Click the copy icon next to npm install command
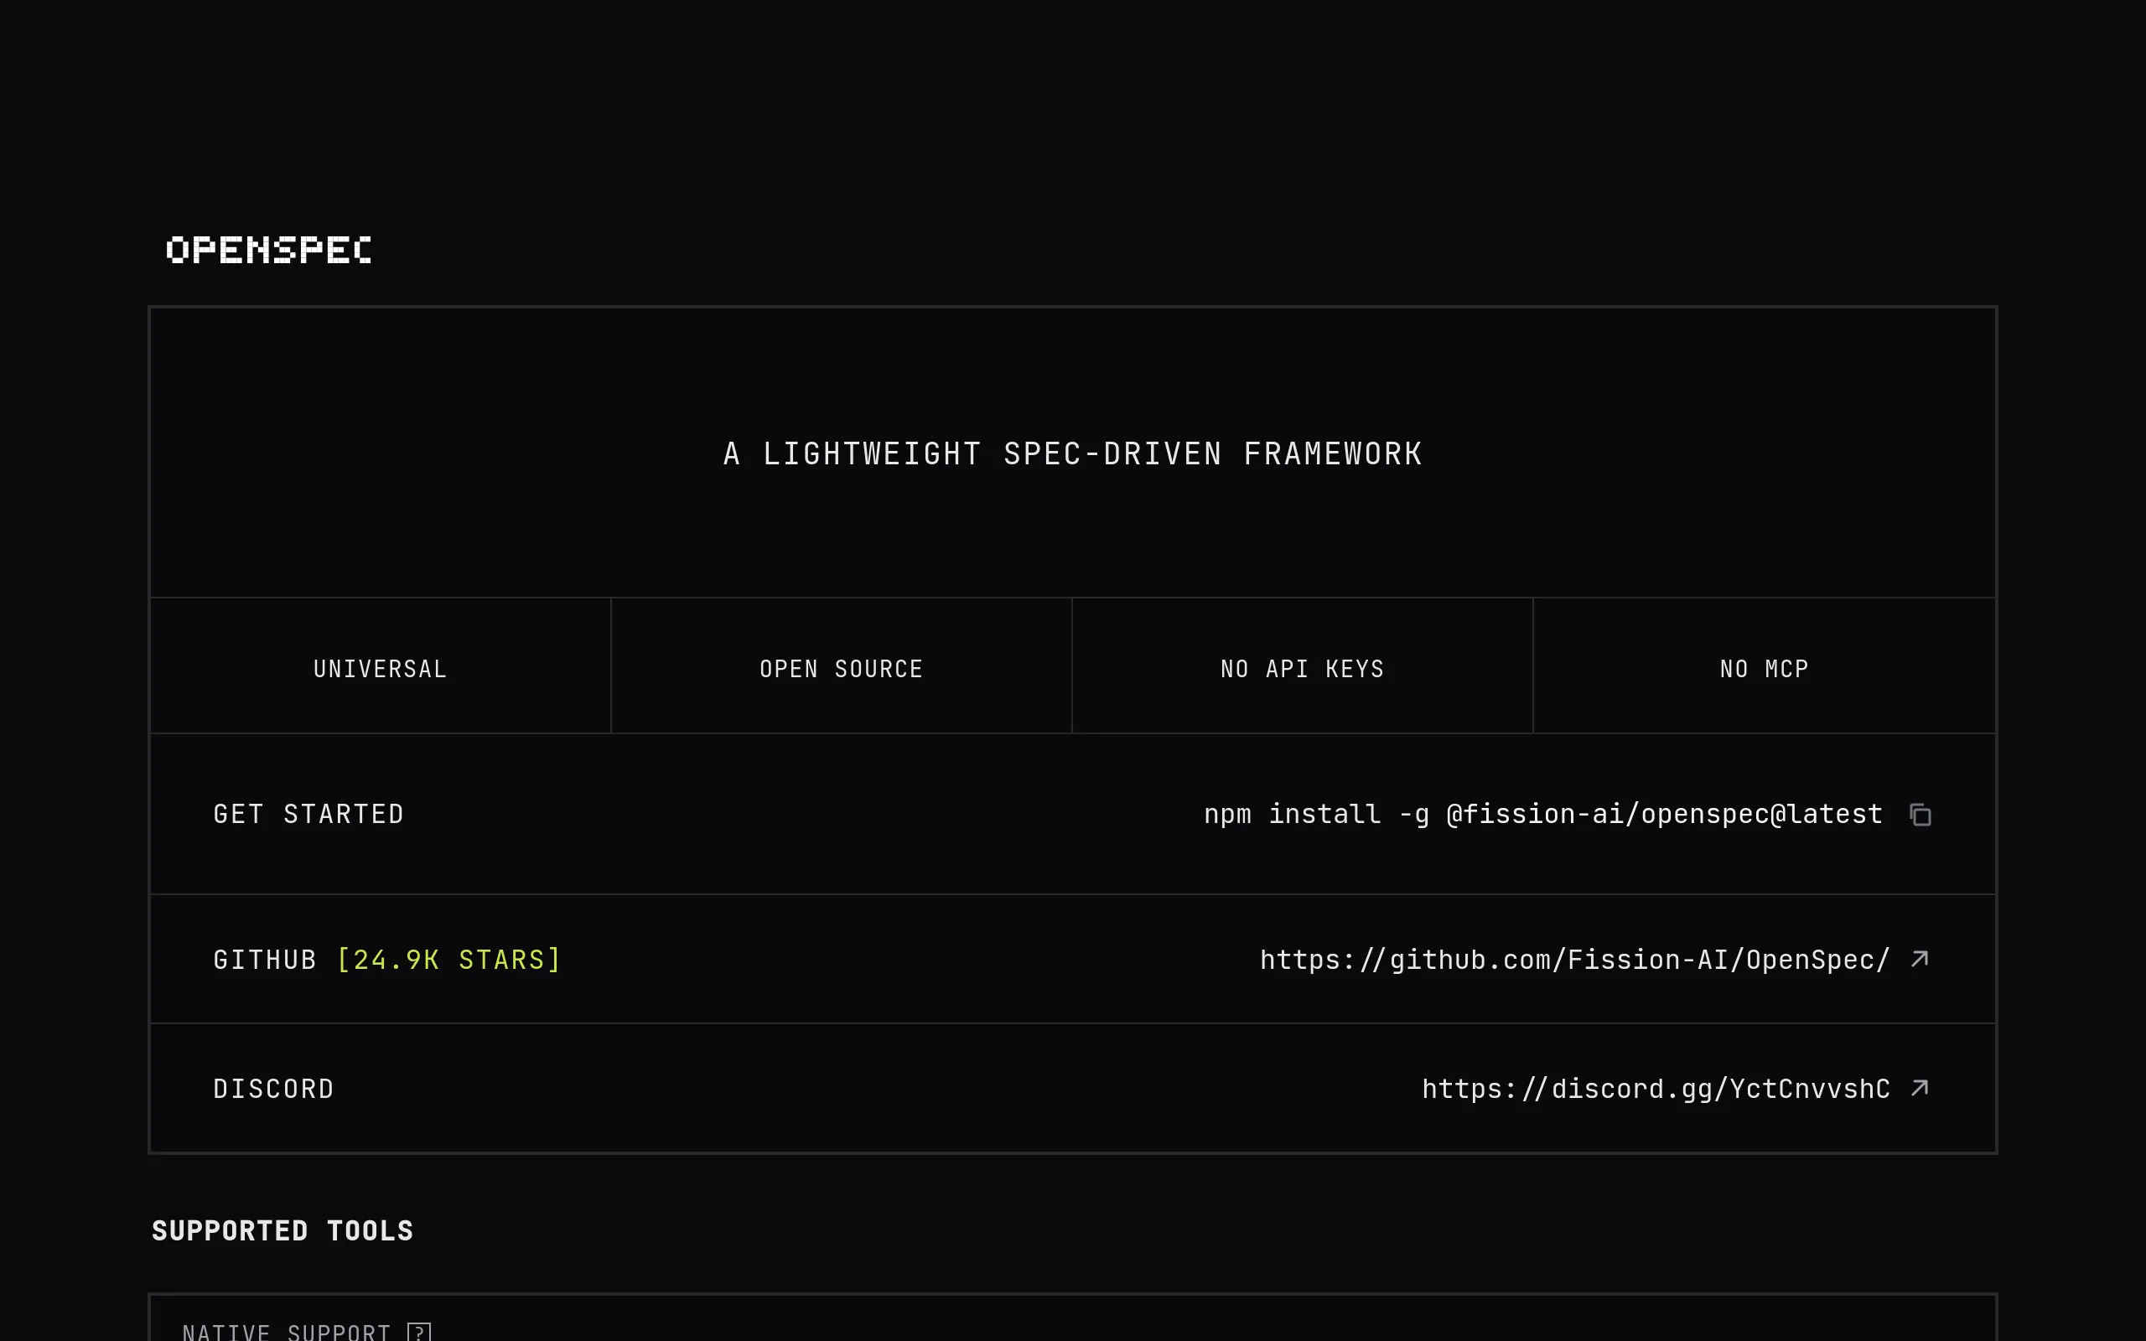 1921,814
